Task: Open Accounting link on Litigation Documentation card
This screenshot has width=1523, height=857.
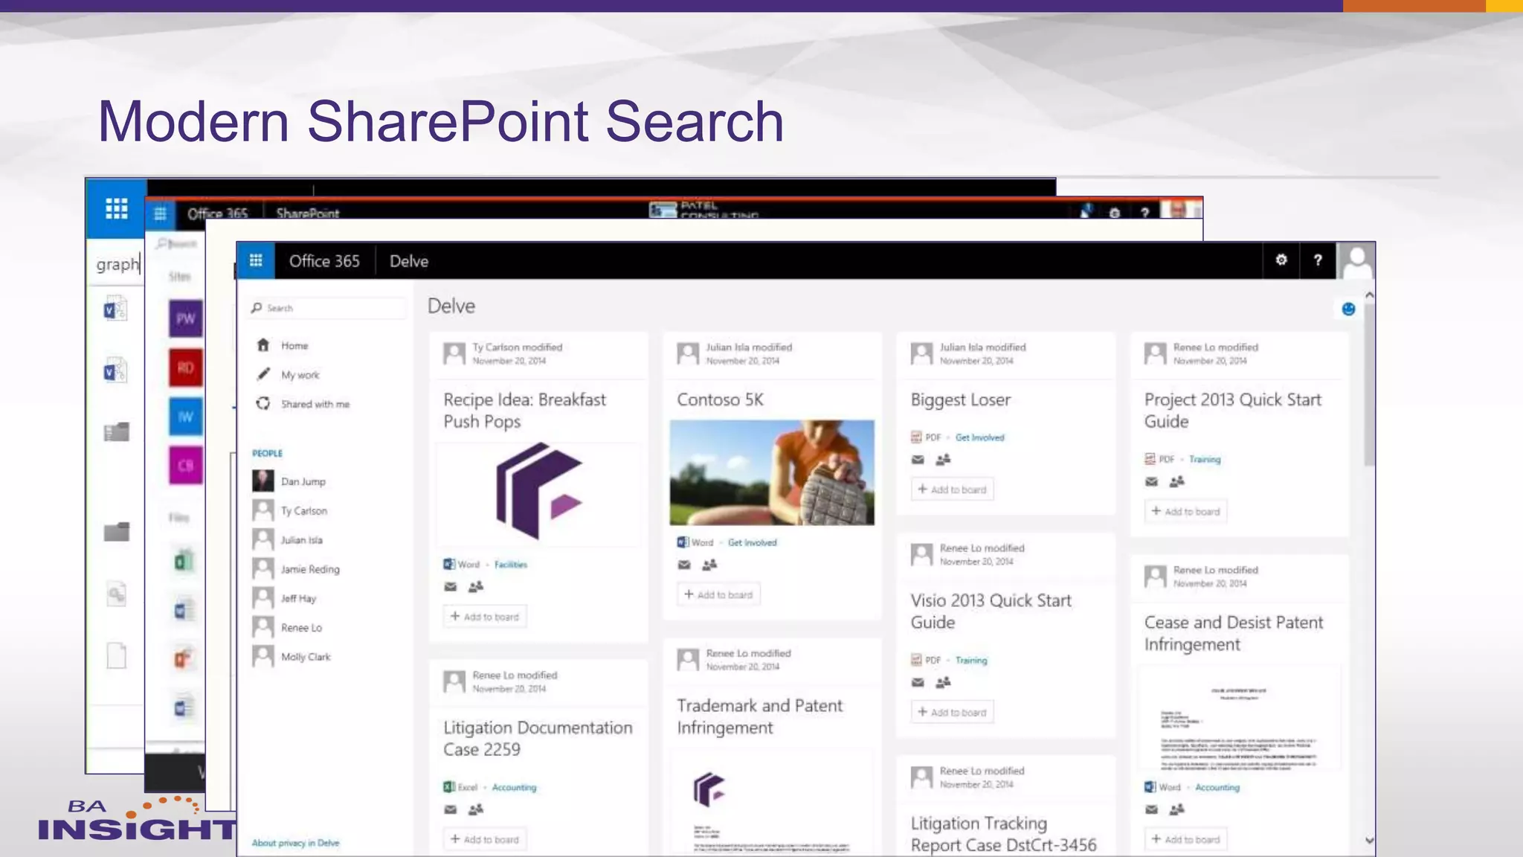Action: point(514,787)
